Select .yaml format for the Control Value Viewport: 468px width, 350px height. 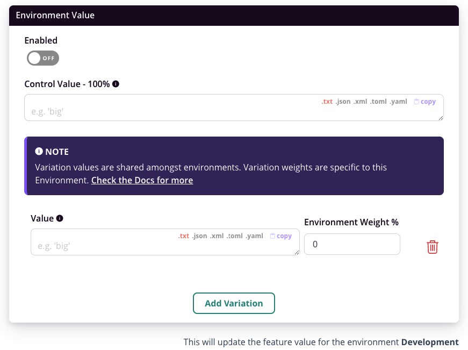pos(398,101)
